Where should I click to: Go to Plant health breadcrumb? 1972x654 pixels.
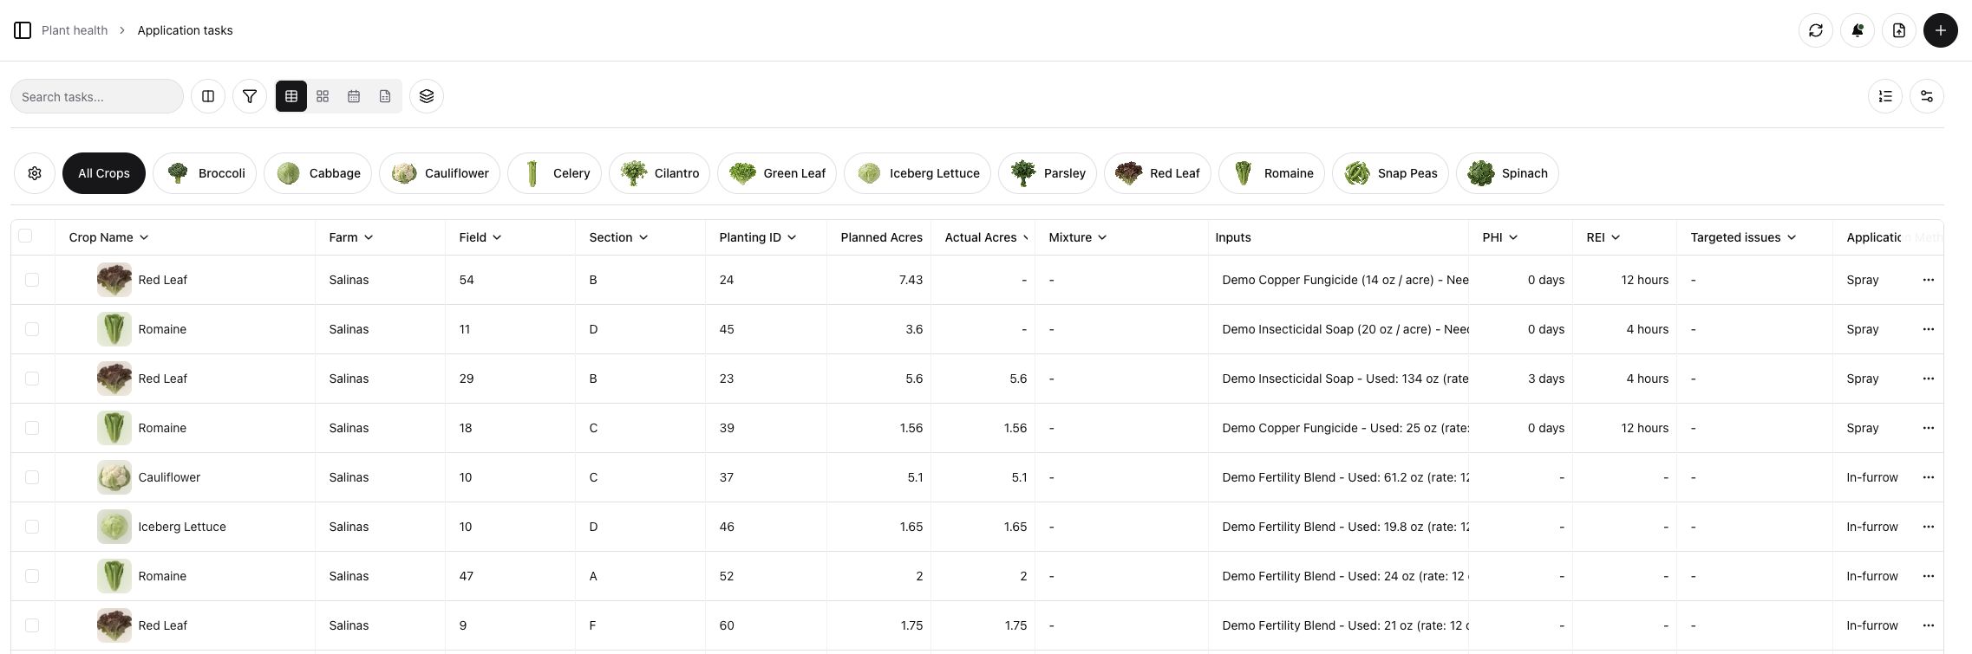coord(75,30)
